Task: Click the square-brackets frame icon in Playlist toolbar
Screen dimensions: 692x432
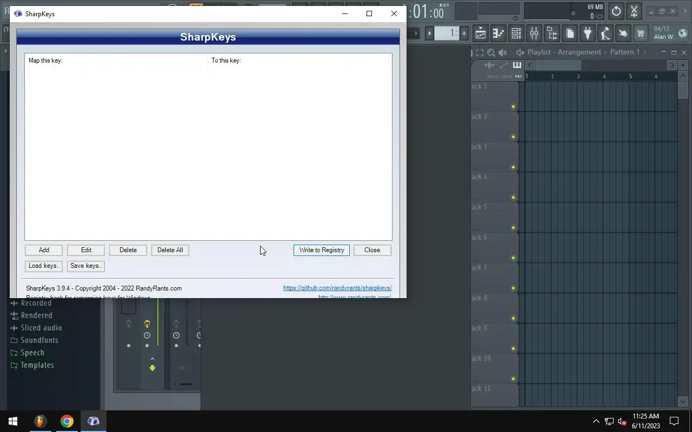Action: [480, 52]
